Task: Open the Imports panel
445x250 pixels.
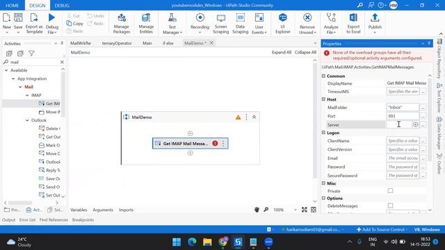Action: pos(126,210)
